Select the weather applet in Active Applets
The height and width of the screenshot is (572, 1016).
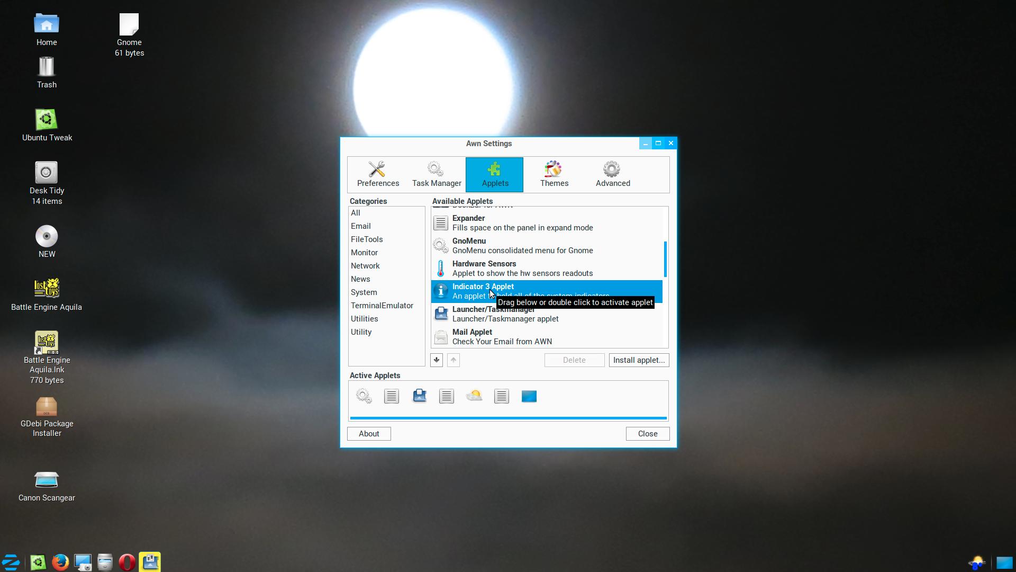coord(474,396)
